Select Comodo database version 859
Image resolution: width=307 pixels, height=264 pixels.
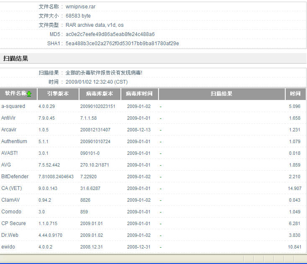coord(84,212)
